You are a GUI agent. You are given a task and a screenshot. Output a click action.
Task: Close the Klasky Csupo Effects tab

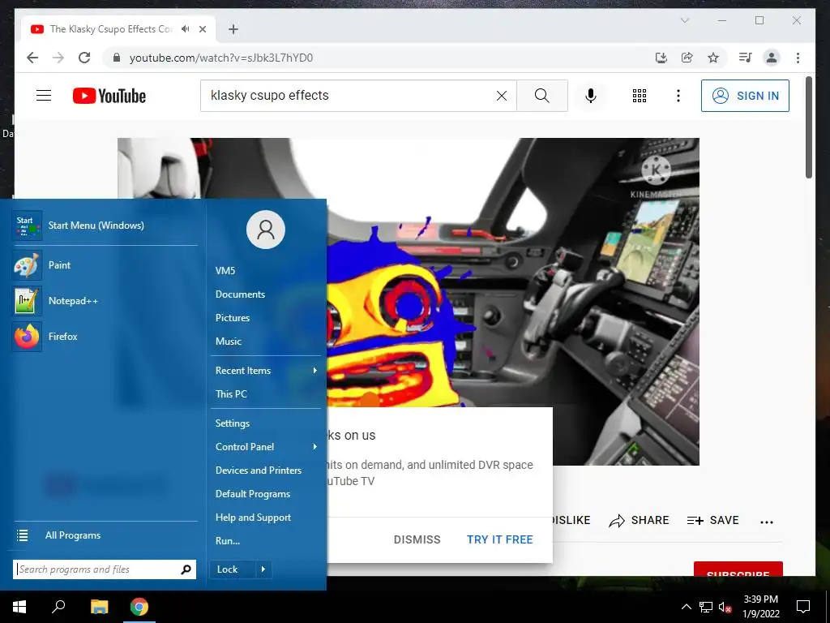[x=202, y=29]
